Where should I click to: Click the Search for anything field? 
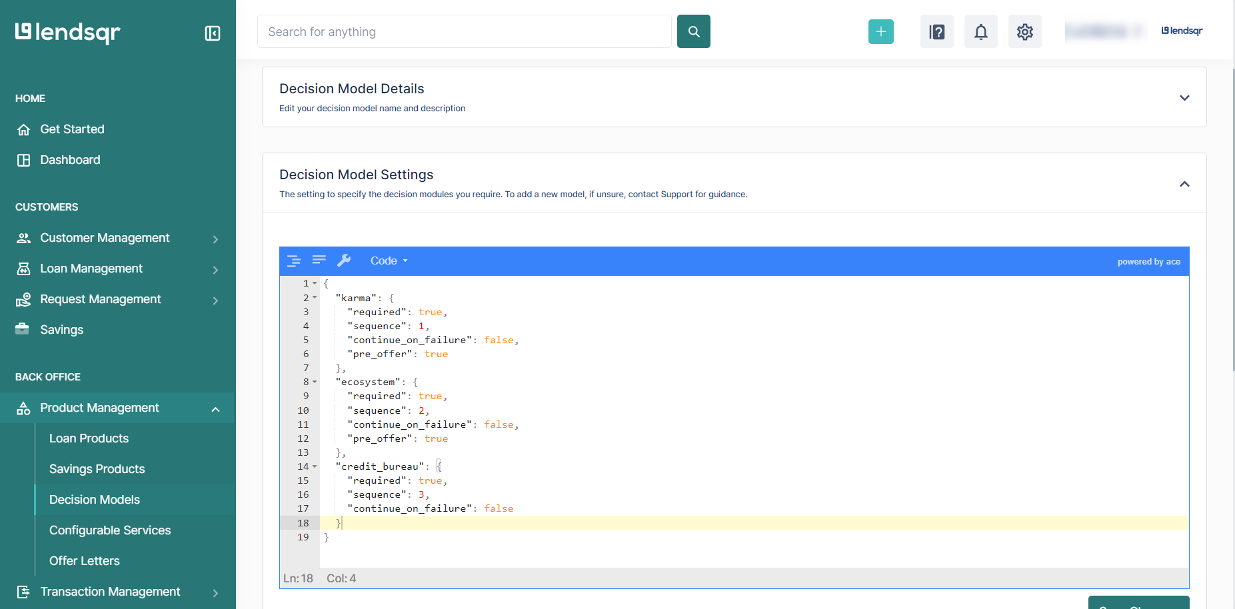[x=465, y=31]
